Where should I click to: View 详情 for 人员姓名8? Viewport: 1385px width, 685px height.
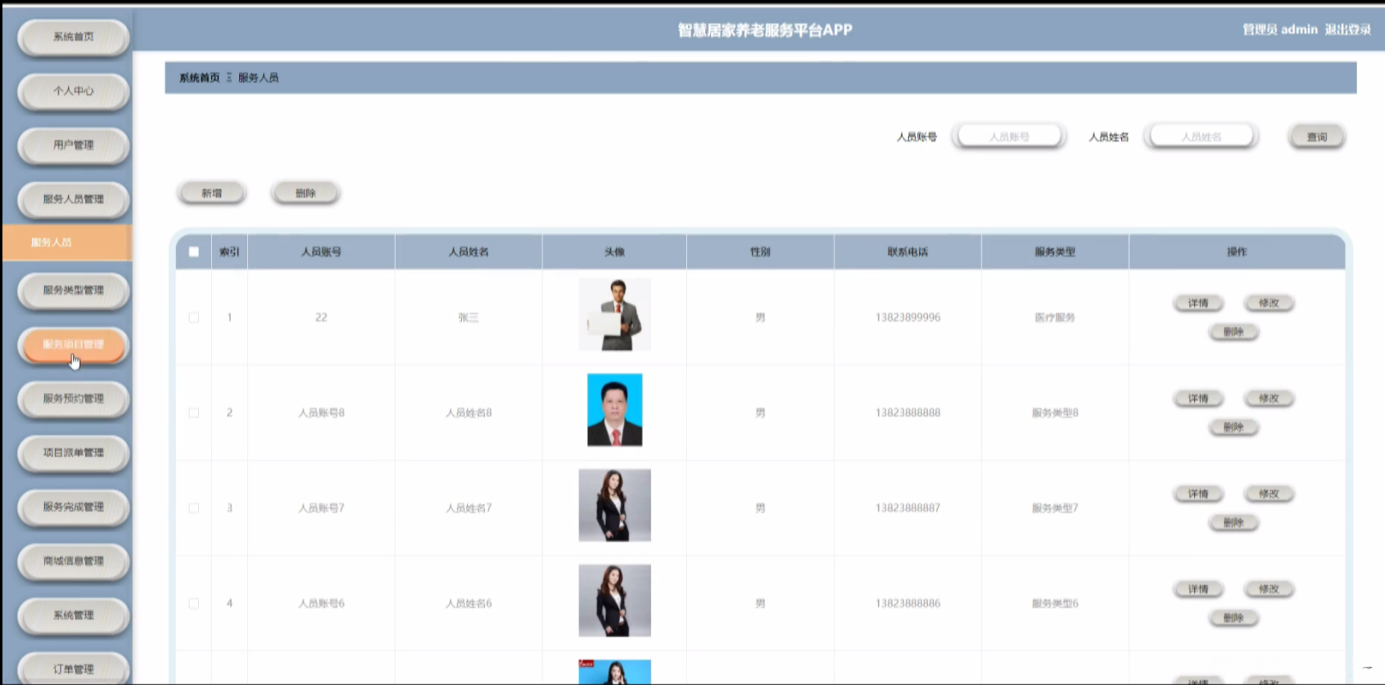(1198, 399)
